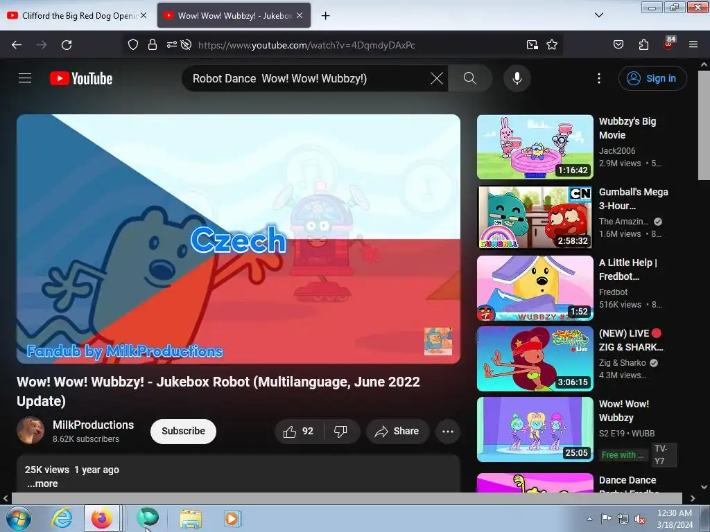Focus the YouTube search input field
This screenshot has height=532, width=710.
[x=308, y=78]
